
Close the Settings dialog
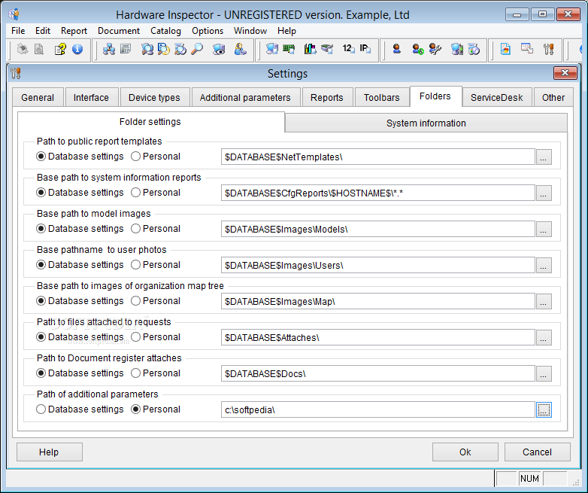click(x=565, y=73)
